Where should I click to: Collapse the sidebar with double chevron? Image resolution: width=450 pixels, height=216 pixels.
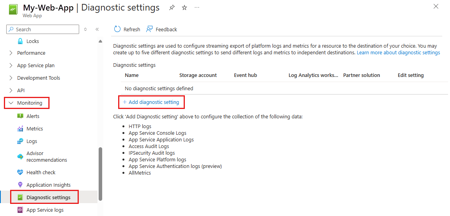pyautogui.click(x=97, y=29)
